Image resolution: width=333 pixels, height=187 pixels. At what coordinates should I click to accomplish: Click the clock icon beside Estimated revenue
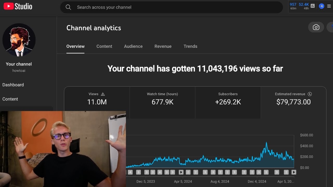[x=310, y=94]
